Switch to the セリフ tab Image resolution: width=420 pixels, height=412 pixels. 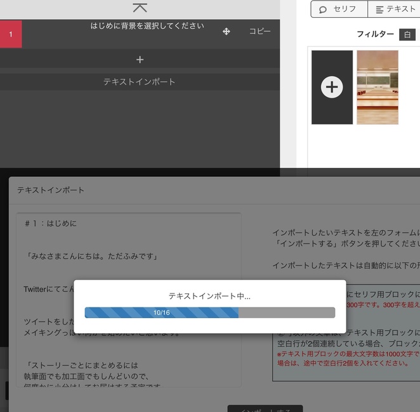point(339,10)
